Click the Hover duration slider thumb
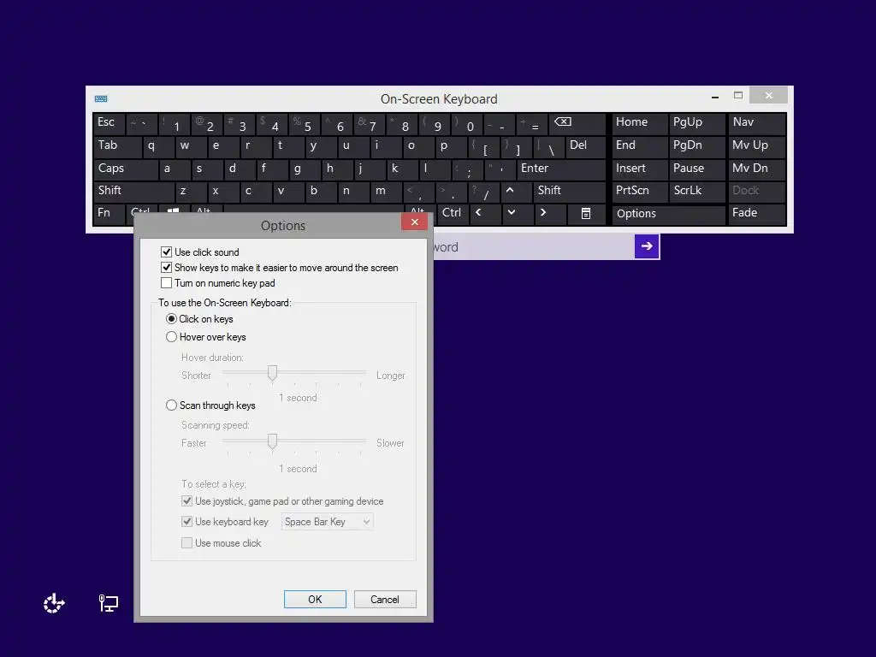876x657 pixels. tap(272, 373)
